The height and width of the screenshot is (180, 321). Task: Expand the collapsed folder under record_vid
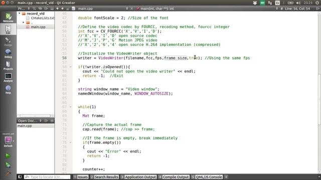[x=24, y=22]
